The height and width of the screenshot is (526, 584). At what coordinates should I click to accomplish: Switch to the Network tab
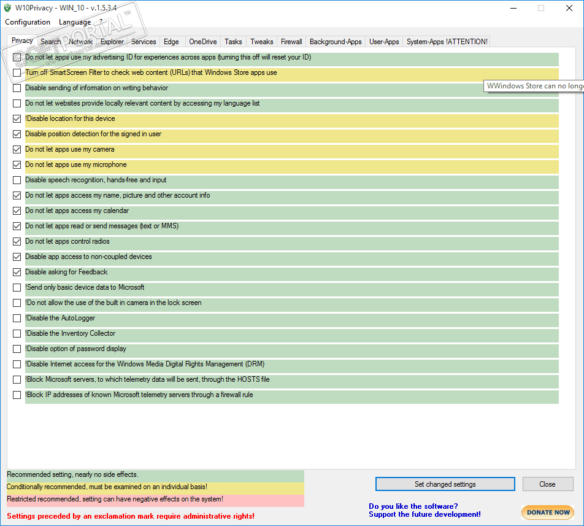coord(80,42)
